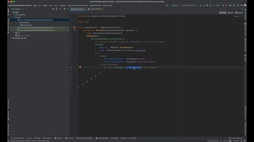This screenshot has height=142, width=254.
Task: Open Services tool window
Action: [x=69, y=138]
